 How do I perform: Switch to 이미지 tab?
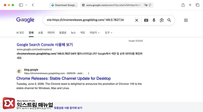(51, 33)
